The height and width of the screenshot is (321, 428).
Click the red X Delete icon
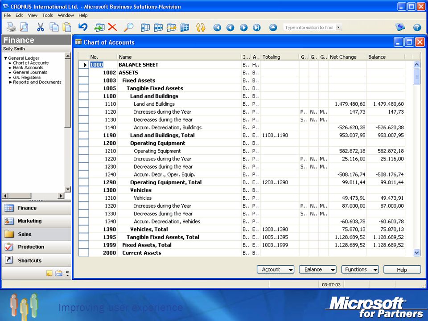pyautogui.click(x=112, y=27)
